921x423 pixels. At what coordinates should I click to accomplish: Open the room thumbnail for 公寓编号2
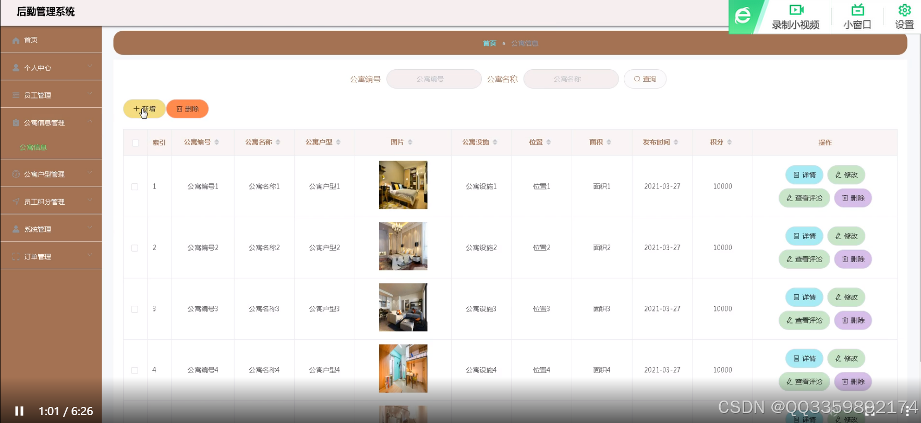(x=403, y=246)
